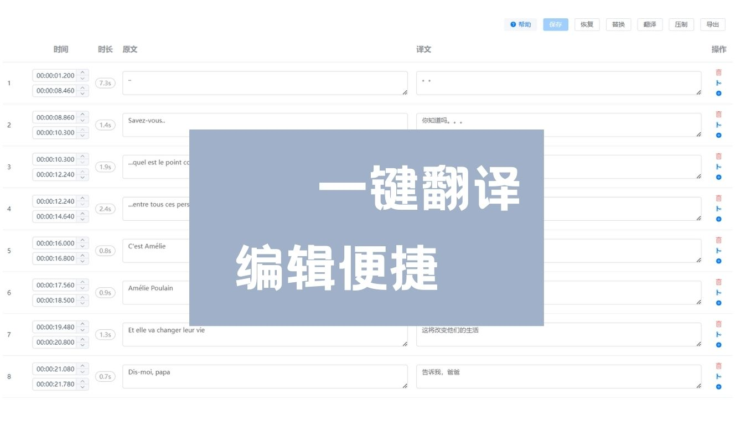Export subtitles with the 导出 button
This screenshot has width=756, height=425.
(x=713, y=24)
